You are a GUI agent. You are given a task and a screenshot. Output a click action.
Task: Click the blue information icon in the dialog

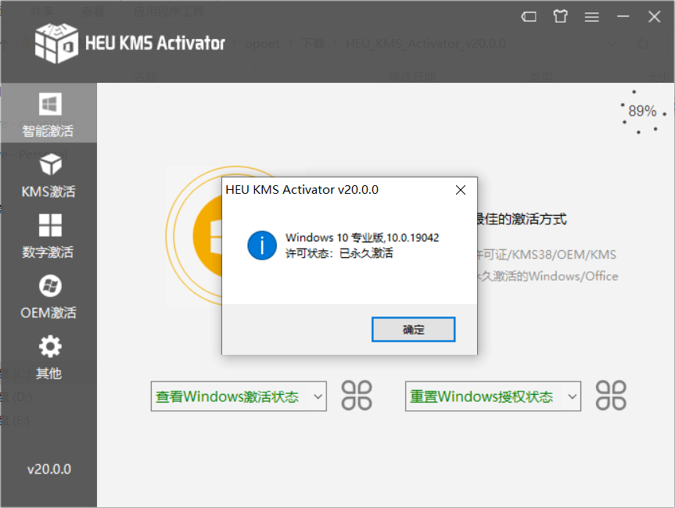click(x=262, y=245)
